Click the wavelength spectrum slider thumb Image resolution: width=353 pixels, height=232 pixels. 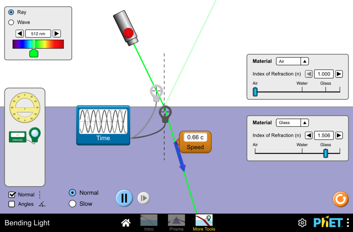coord(34,53)
